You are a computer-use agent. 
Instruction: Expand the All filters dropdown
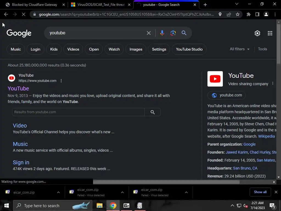tap(240, 49)
